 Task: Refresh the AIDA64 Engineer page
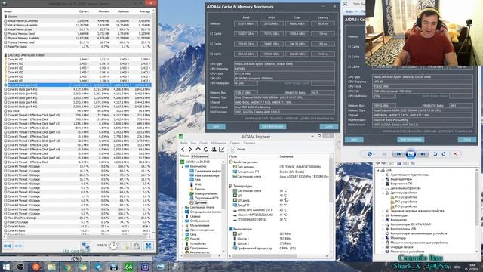(x=206, y=150)
